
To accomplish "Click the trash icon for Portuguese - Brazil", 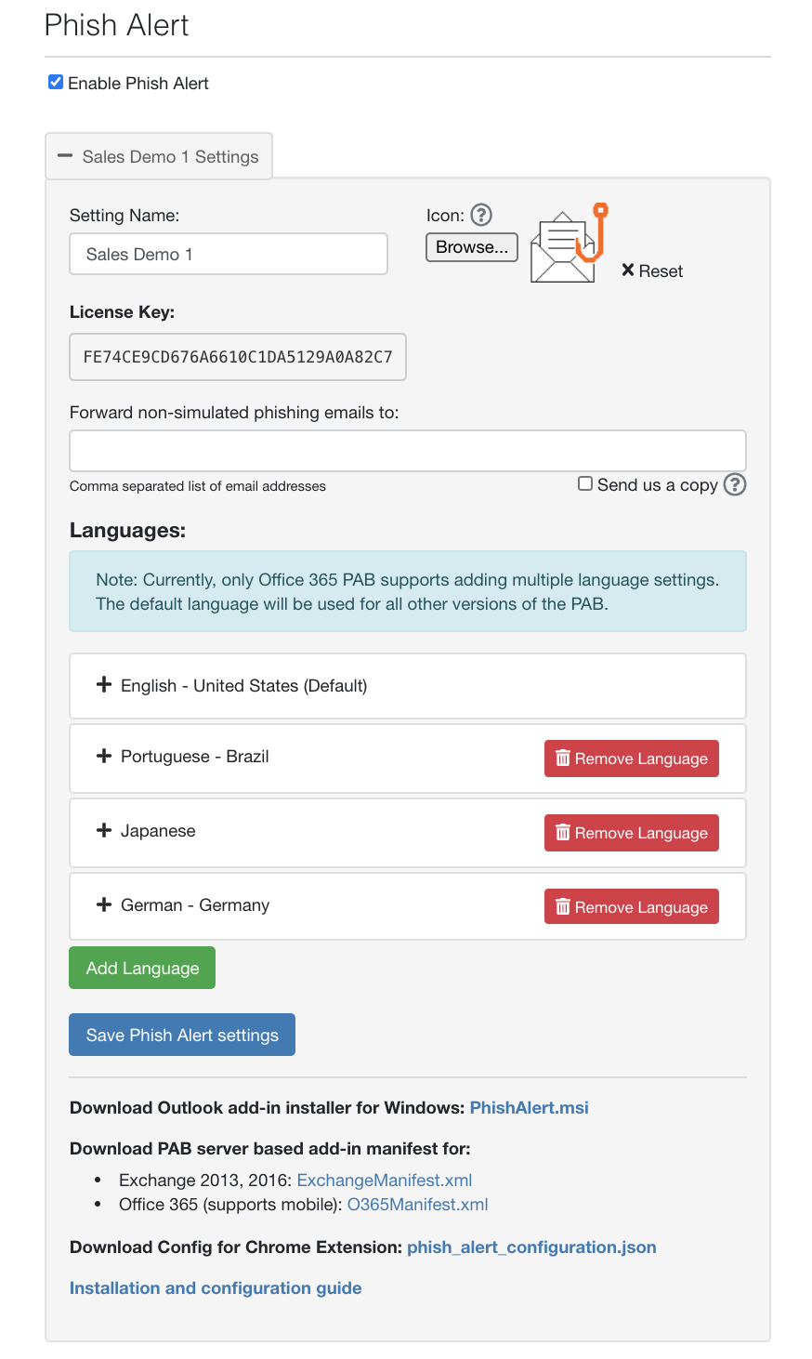I will [563, 758].
